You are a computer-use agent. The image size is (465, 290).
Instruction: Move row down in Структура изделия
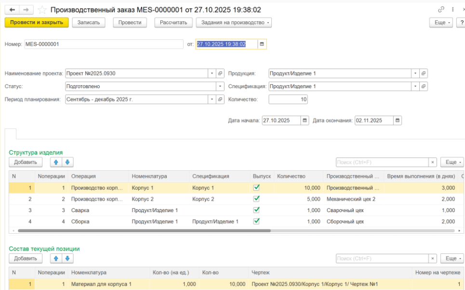pyautogui.click(x=67, y=162)
